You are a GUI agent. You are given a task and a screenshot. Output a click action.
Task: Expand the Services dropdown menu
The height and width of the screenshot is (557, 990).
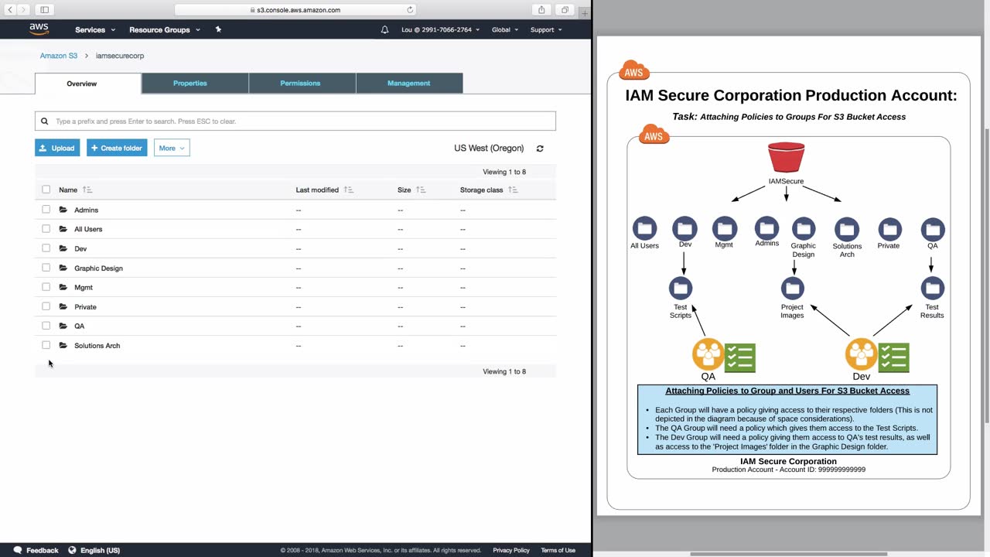[x=95, y=29]
